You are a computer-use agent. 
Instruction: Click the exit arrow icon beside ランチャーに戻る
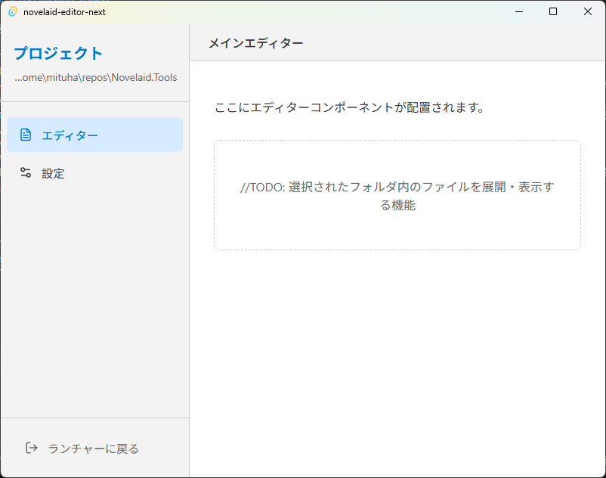point(32,449)
